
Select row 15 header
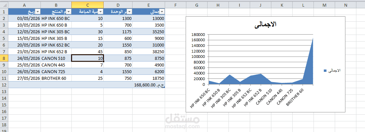[4, 105]
